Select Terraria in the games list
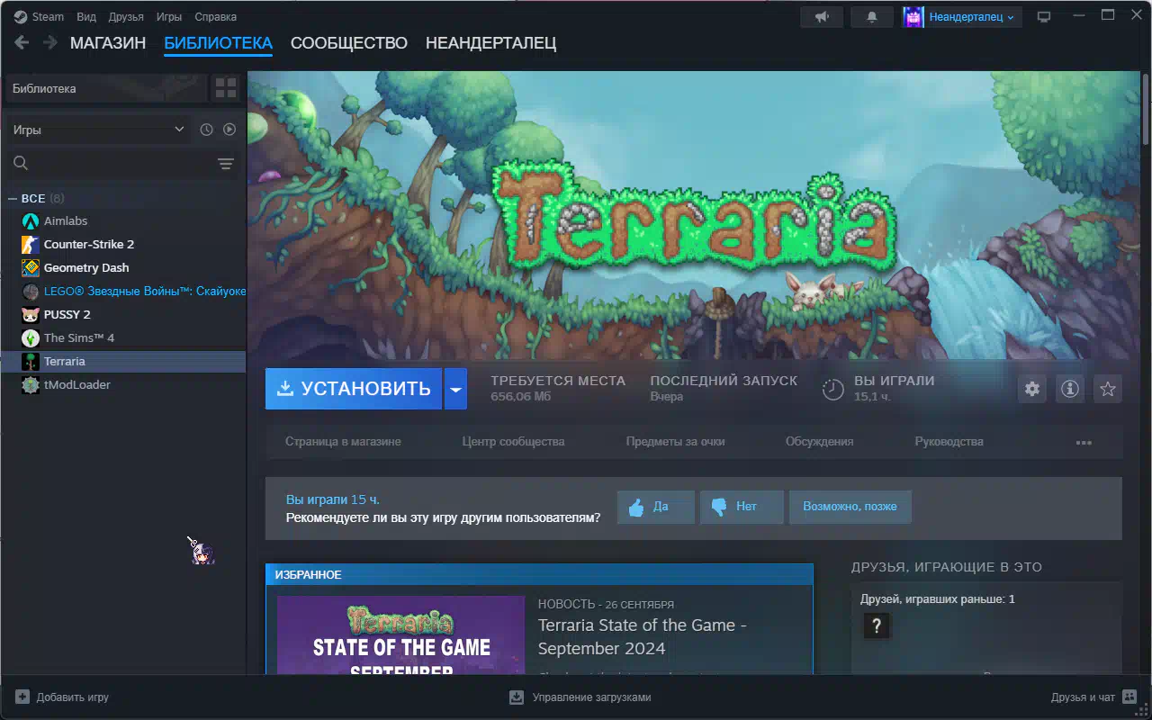 (123, 361)
